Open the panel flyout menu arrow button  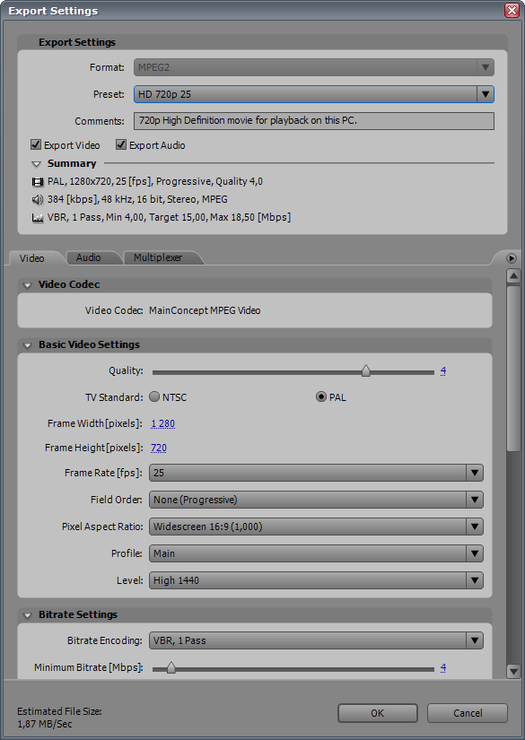(x=512, y=258)
